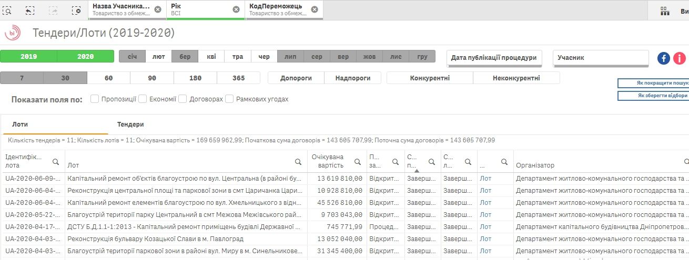Filter by Неконкурентні procedures
Viewport: 689px width, 260px height.
[516, 78]
